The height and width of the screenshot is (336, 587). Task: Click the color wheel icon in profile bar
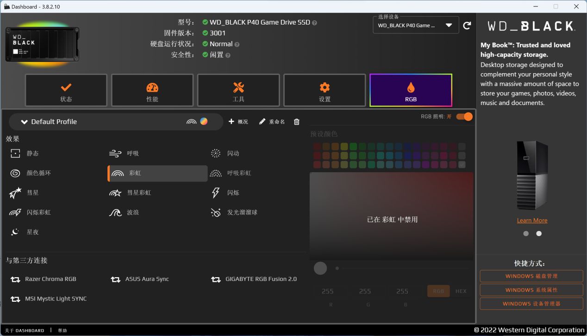coord(204,121)
